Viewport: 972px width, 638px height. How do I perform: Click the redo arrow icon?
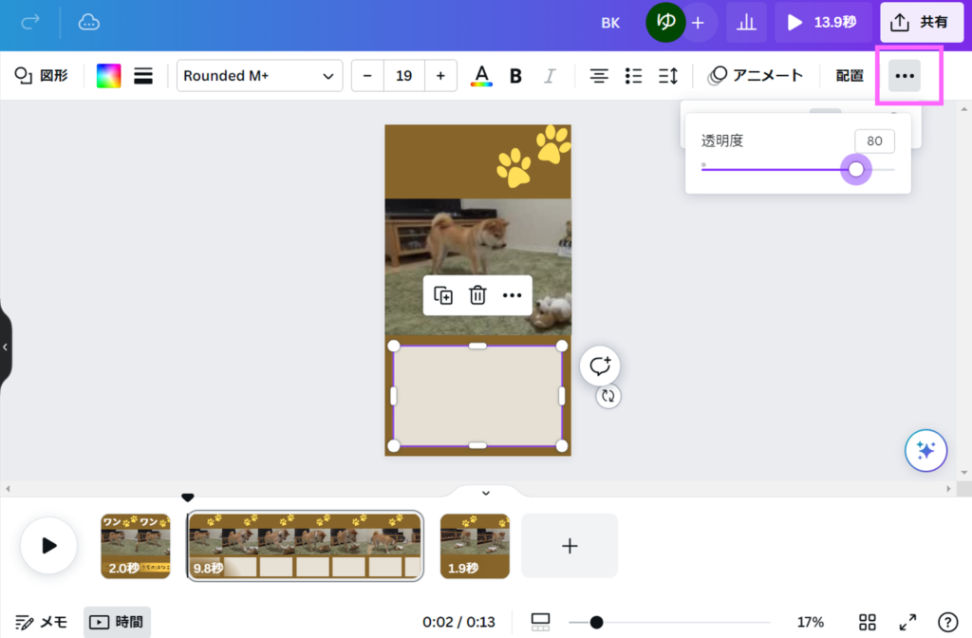[x=30, y=22]
